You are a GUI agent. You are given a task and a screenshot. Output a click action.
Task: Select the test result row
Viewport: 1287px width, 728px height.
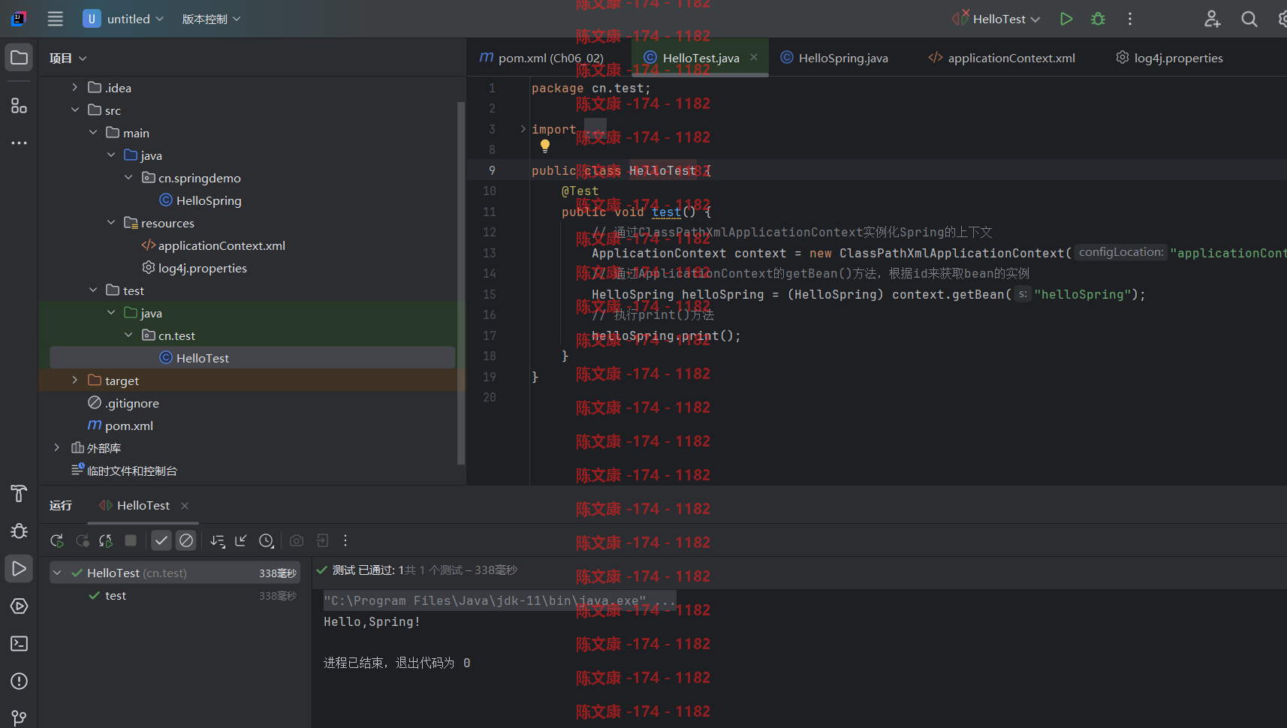pyautogui.click(x=173, y=595)
